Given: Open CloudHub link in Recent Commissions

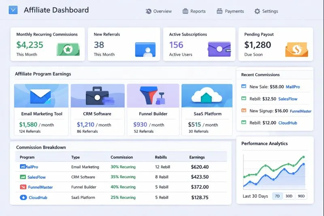Looking at the screenshot, I should tap(288, 123).
